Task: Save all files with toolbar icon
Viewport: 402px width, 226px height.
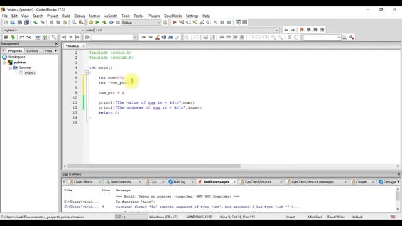Action: coord(26,23)
